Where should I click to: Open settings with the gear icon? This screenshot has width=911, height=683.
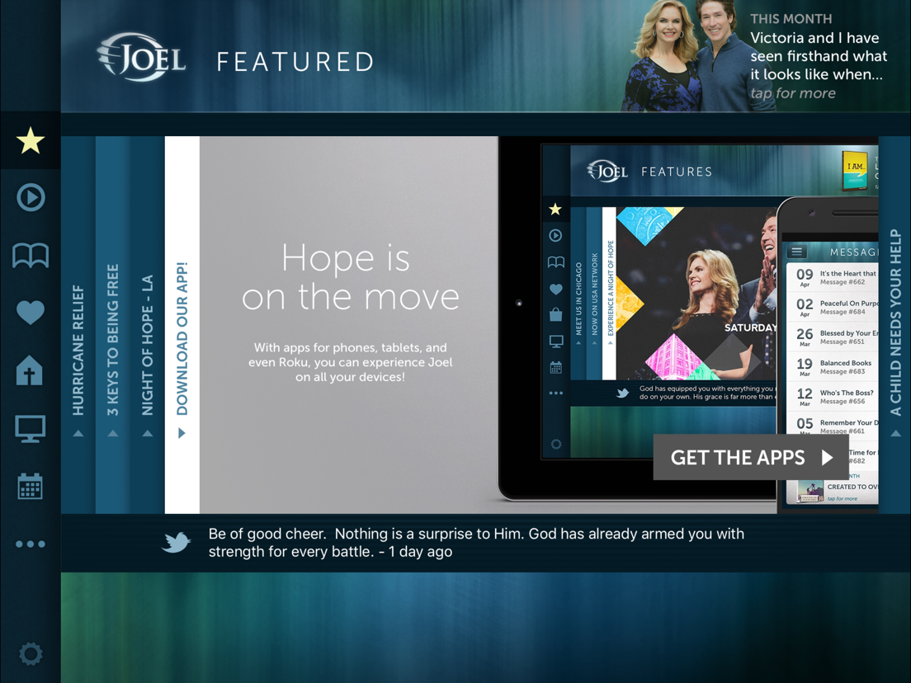tap(31, 654)
